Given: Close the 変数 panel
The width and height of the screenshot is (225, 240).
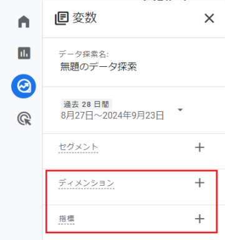Looking at the screenshot, I should coord(209,19).
